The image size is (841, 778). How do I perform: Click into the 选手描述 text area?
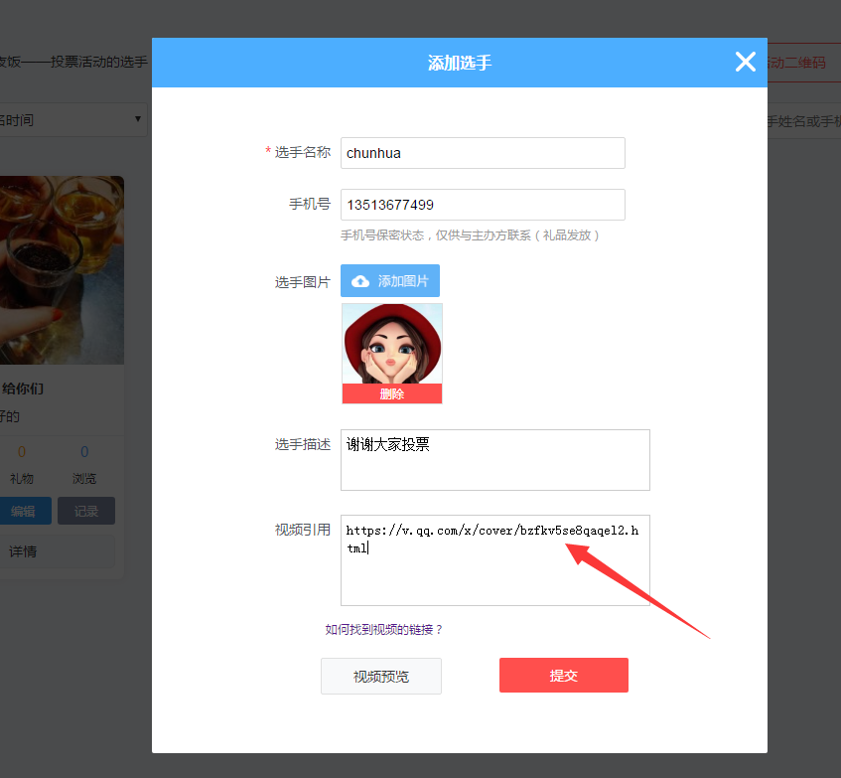(494, 460)
